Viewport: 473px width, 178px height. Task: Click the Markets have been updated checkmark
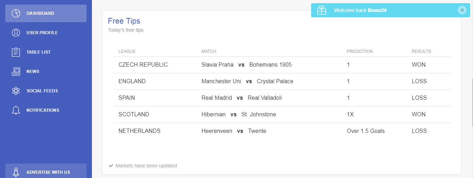(111, 166)
